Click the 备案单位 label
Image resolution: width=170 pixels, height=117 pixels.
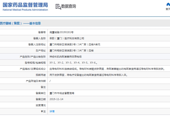(x=41, y=93)
